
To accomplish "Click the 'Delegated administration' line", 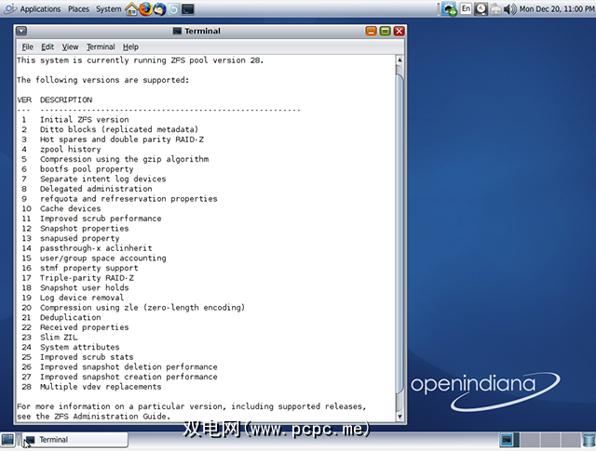I will (x=96, y=189).
